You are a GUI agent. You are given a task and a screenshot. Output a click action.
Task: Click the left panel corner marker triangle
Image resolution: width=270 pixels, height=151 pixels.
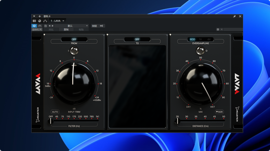pyautogui.click(x=44, y=35)
